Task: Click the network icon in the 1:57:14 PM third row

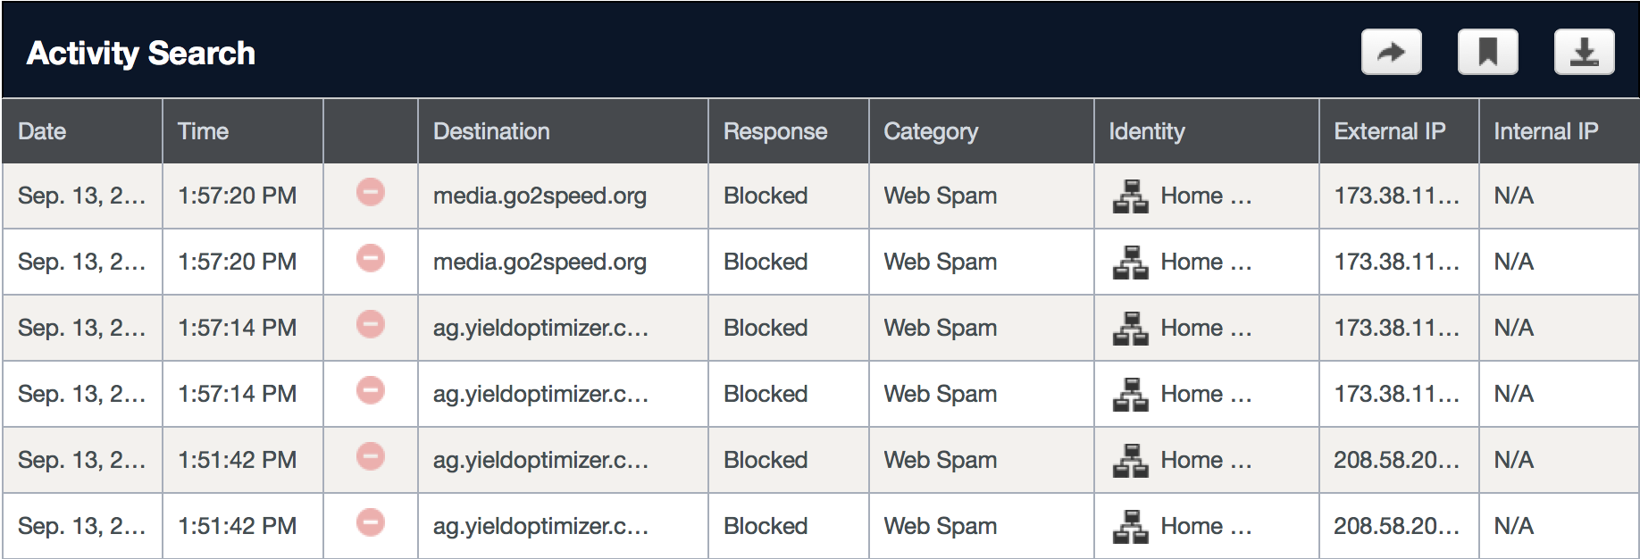Action: [1131, 328]
